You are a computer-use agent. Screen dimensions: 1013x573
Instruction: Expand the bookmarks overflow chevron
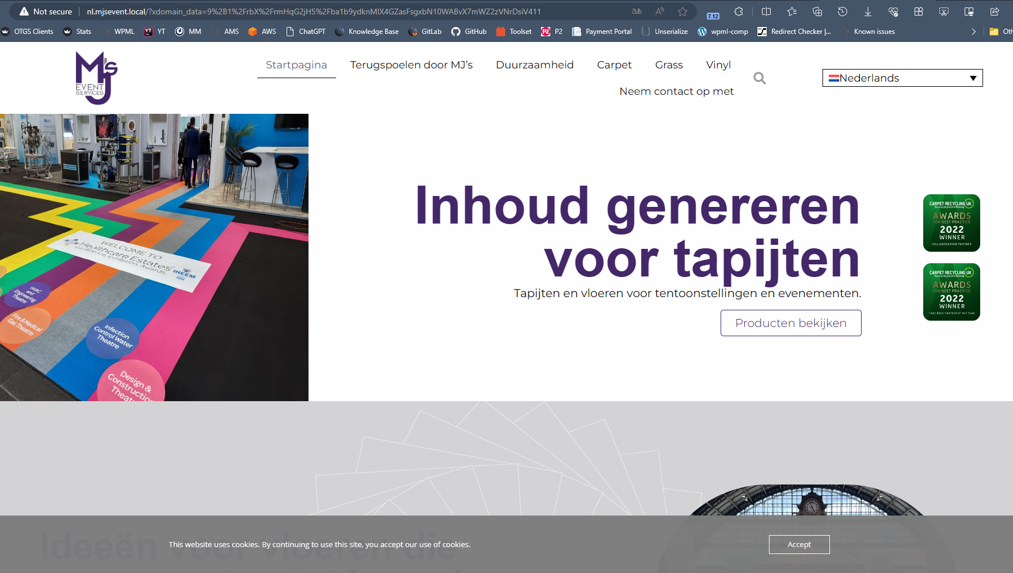pos(973,32)
